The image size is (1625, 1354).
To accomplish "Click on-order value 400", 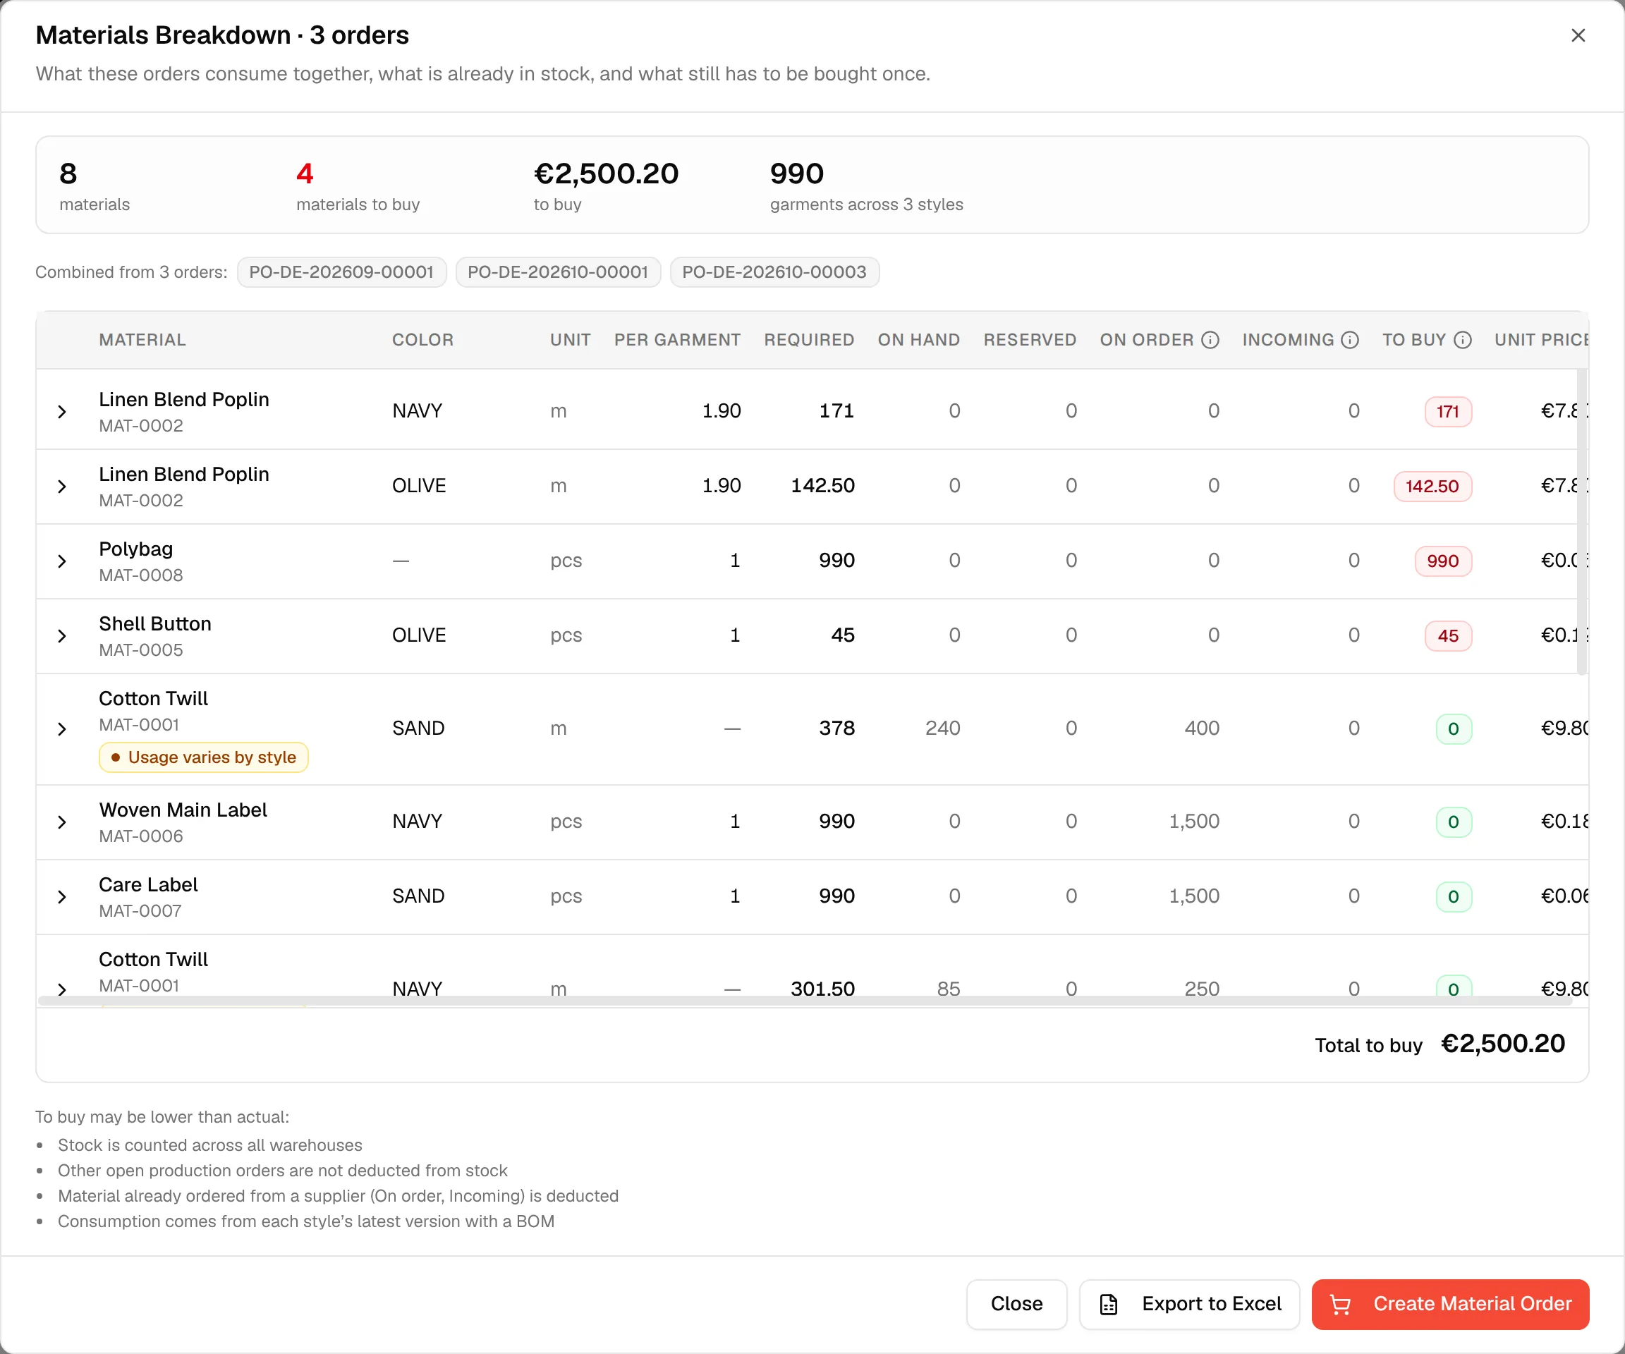I will (x=1202, y=729).
